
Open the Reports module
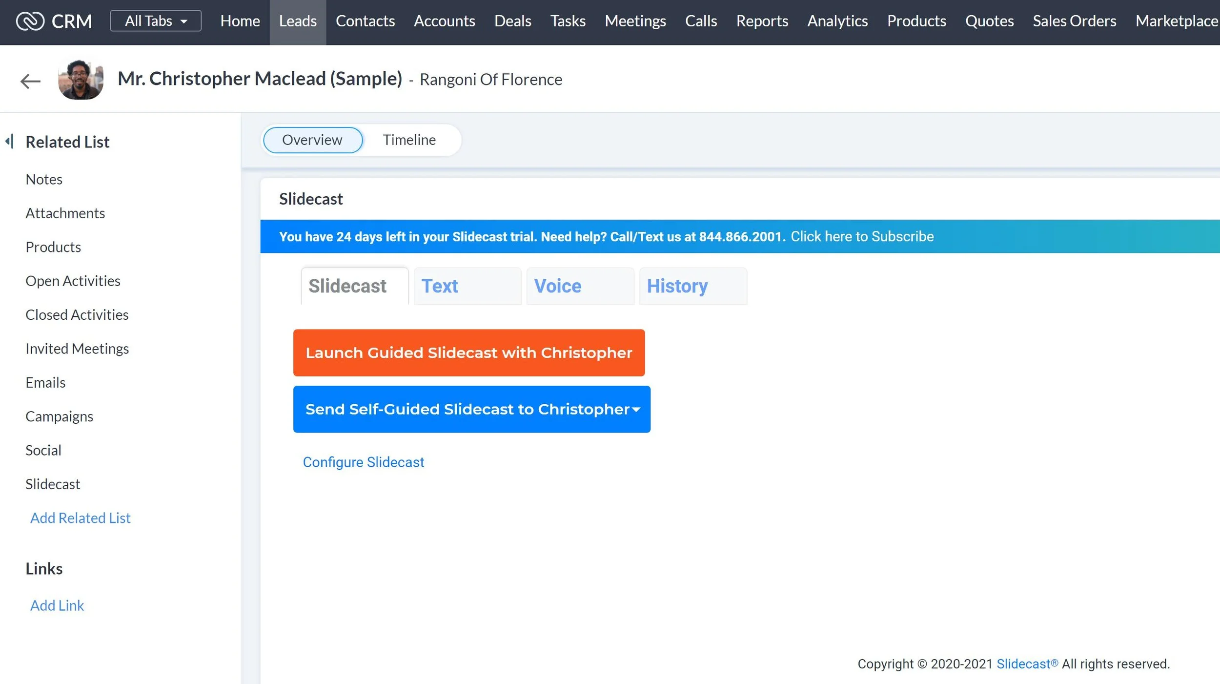click(x=762, y=21)
